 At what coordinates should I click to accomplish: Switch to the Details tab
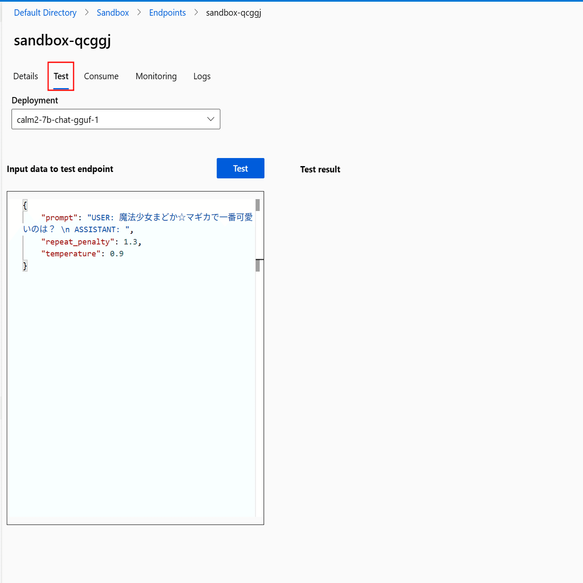25,76
